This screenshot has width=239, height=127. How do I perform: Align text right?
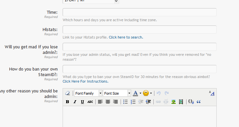115,102
